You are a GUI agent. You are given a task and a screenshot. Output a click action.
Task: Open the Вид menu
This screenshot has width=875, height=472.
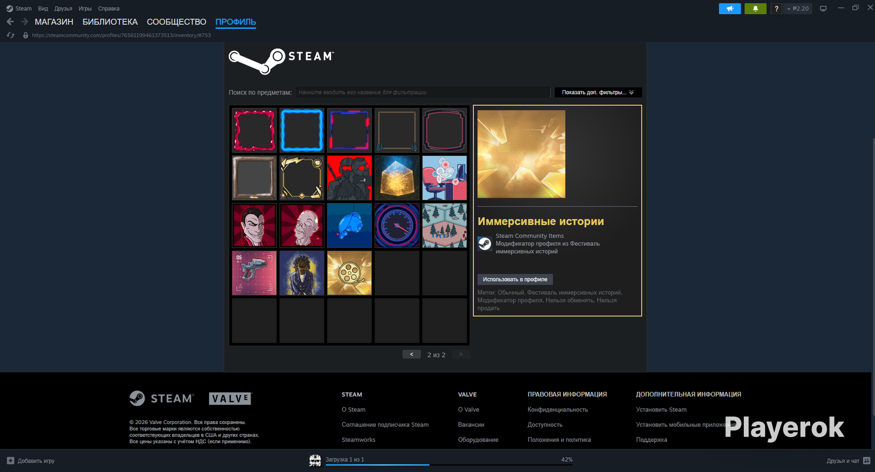(x=43, y=8)
